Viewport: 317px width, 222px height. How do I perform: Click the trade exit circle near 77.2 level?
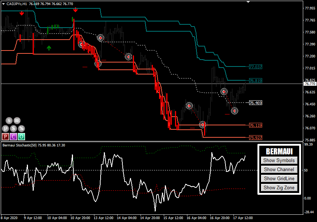tap(129, 57)
